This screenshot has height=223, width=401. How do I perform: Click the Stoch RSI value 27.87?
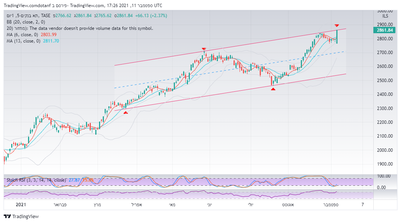[x=74, y=180]
